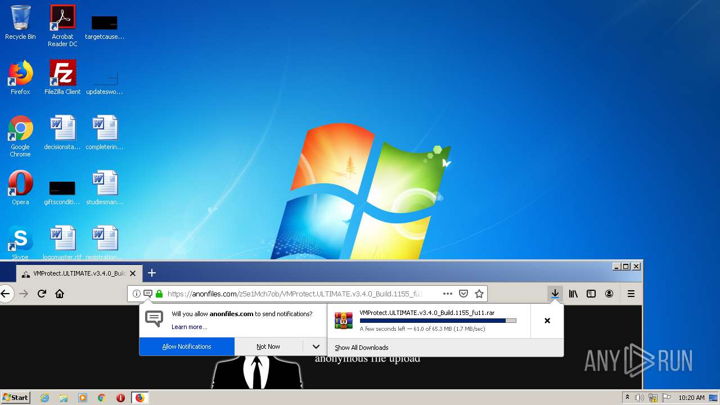Launch Google Chrome desktop shortcut
The width and height of the screenshot is (720, 405).
pyautogui.click(x=20, y=136)
